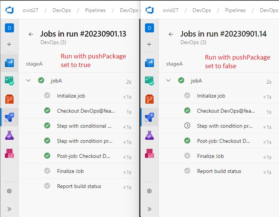Open Checkout DevOps@fea... step in right run
Image resolution: width=279 pixels, height=217 pixels.
point(219,111)
